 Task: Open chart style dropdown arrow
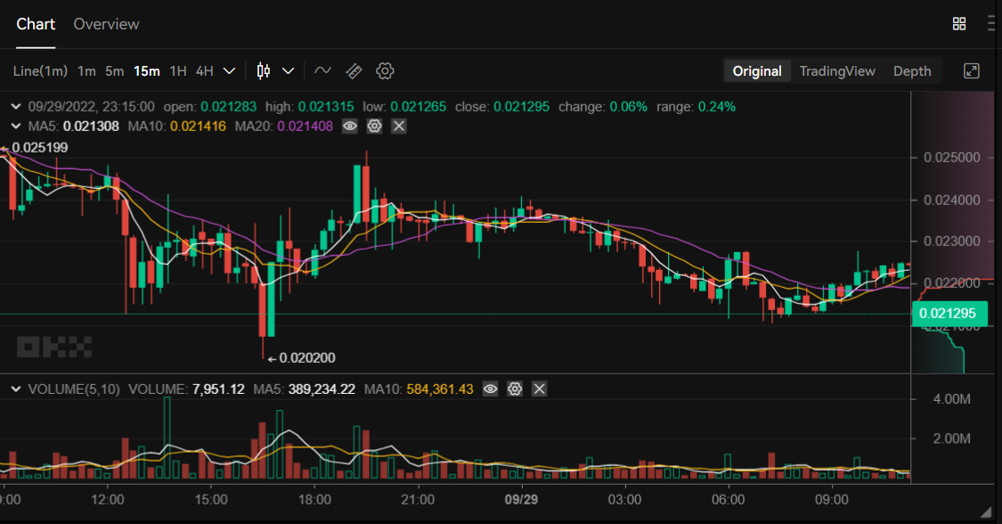pos(289,71)
